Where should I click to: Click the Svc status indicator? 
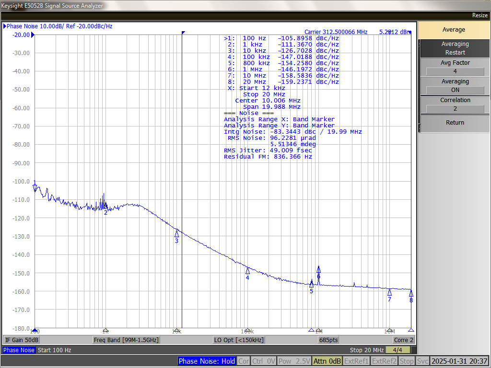(422, 361)
